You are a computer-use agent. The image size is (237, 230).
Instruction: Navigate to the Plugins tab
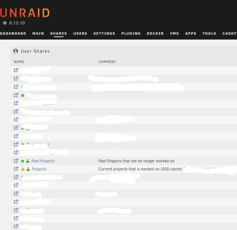[x=131, y=33]
